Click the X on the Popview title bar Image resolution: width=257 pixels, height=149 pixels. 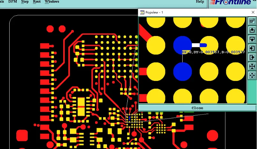[x=253, y=12]
